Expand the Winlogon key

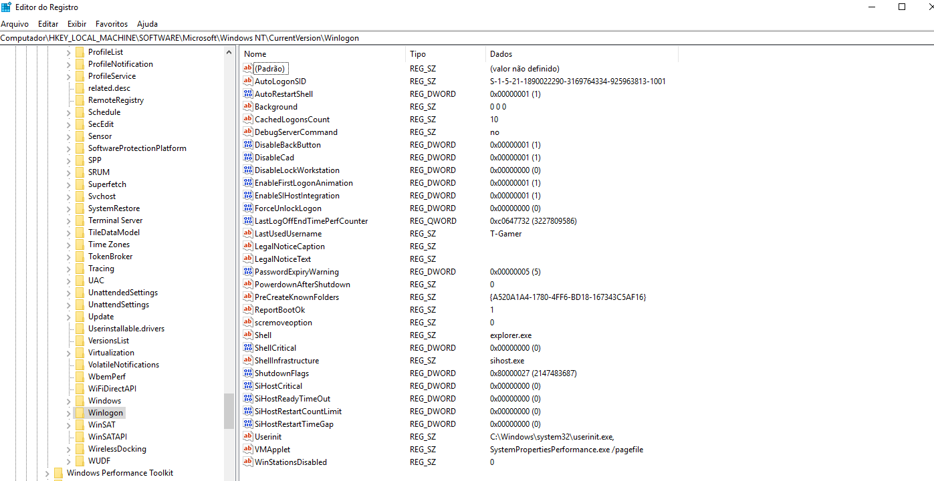68,413
